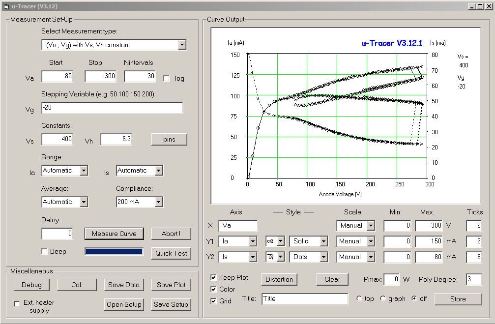Select the off title position radio
Image resolution: width=495 pixels, height=324 pixels.
click(414, 298)
